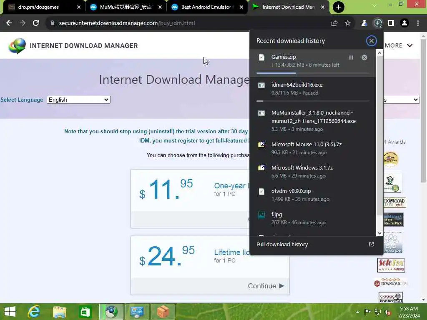Click the Lifetime license link
427x320 pixels.
(232, 252)
